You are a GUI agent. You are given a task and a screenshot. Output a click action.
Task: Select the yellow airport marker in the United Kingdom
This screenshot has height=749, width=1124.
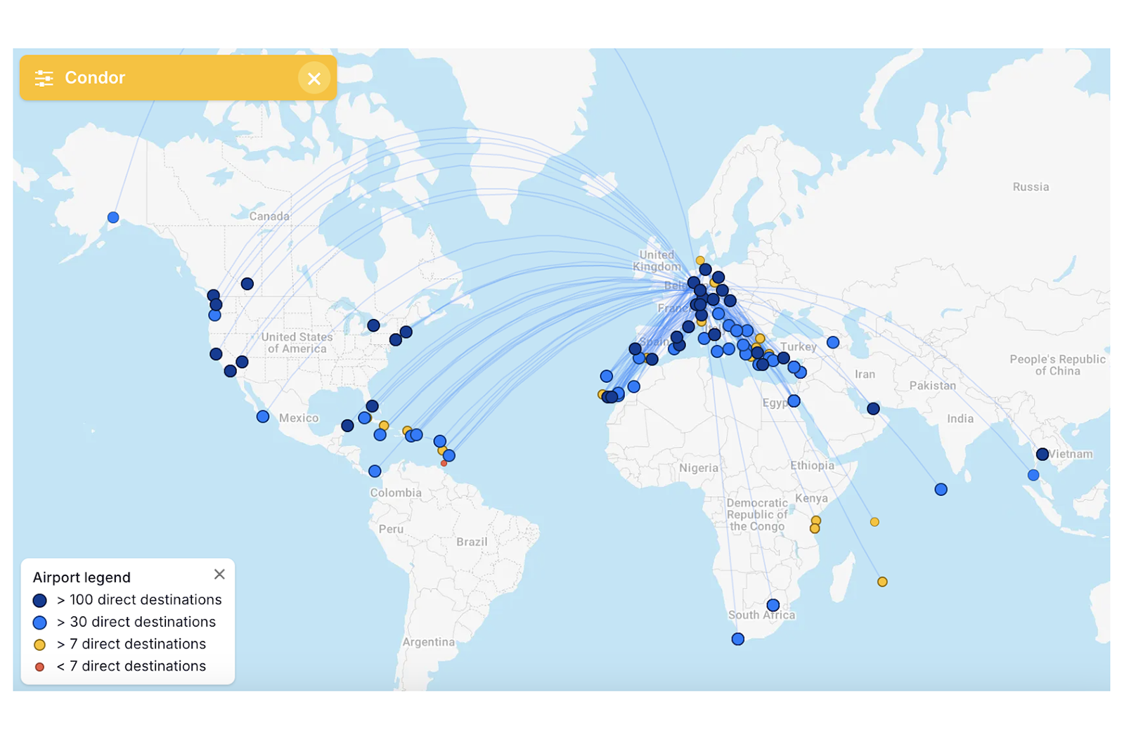[700, 261]
